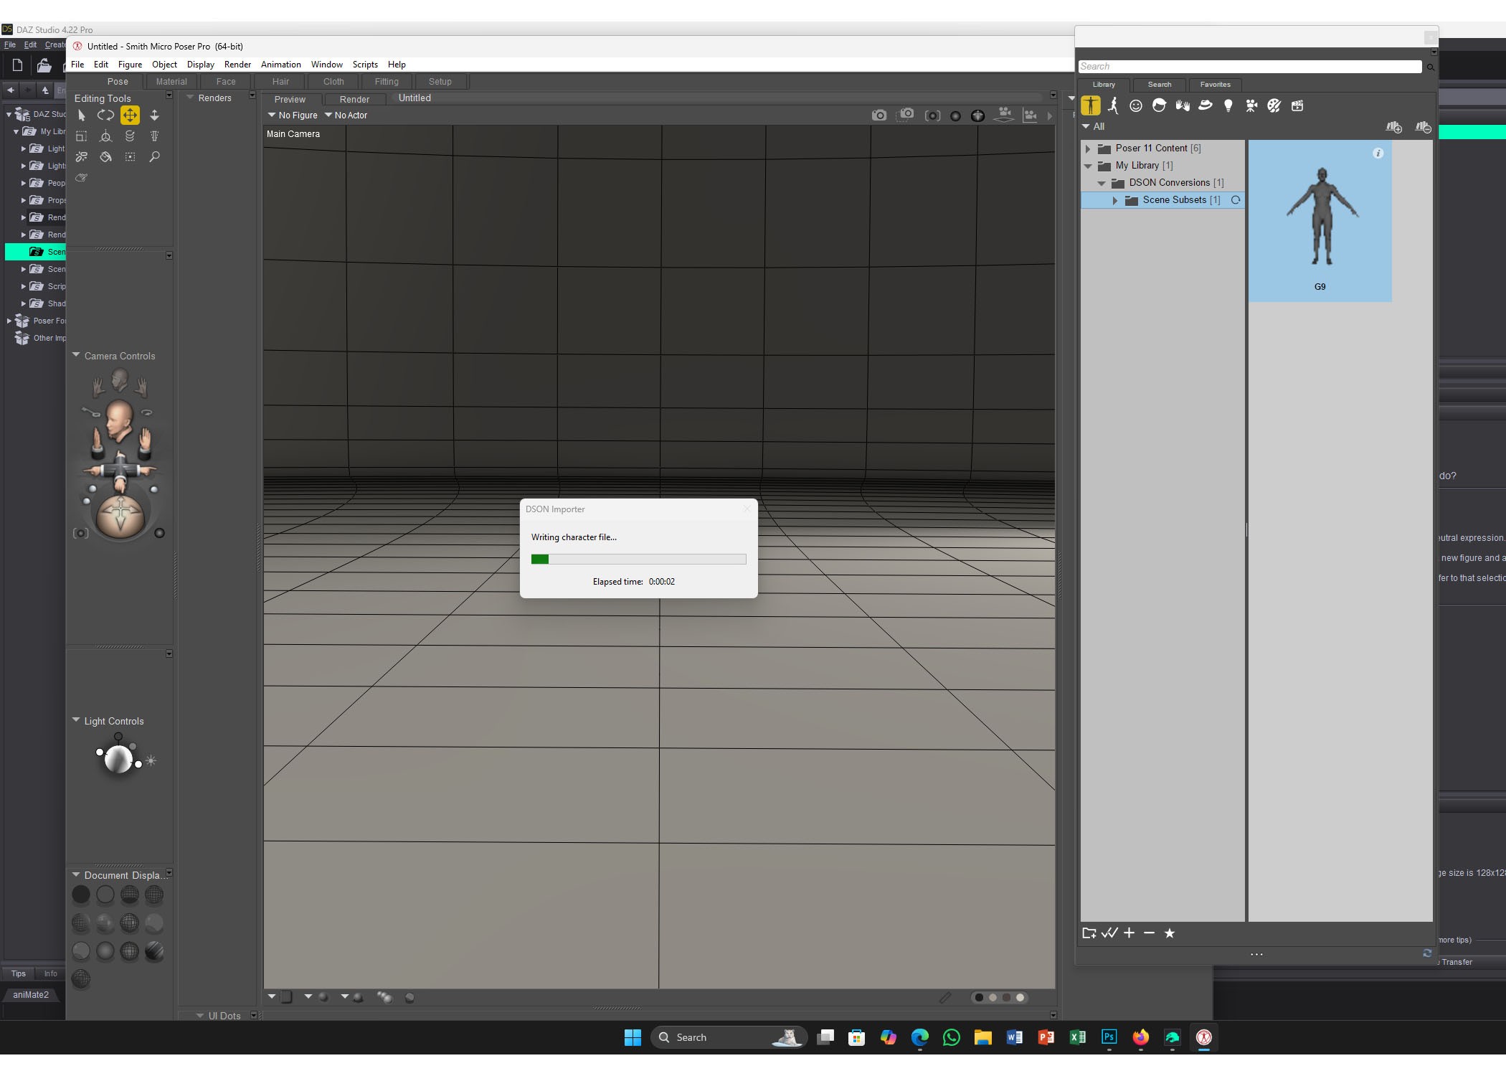Click the library search magnifier icon
Viewport: 1506px width, 1076px height.
click(x=1430, y=67)
